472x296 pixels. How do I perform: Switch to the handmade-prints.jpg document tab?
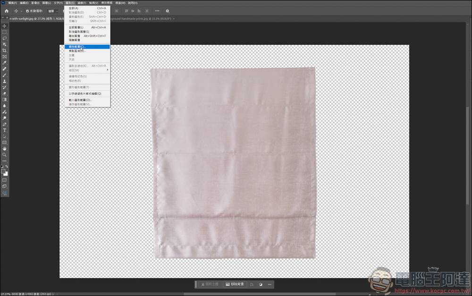pyautogui.click(x=142, y=19)
